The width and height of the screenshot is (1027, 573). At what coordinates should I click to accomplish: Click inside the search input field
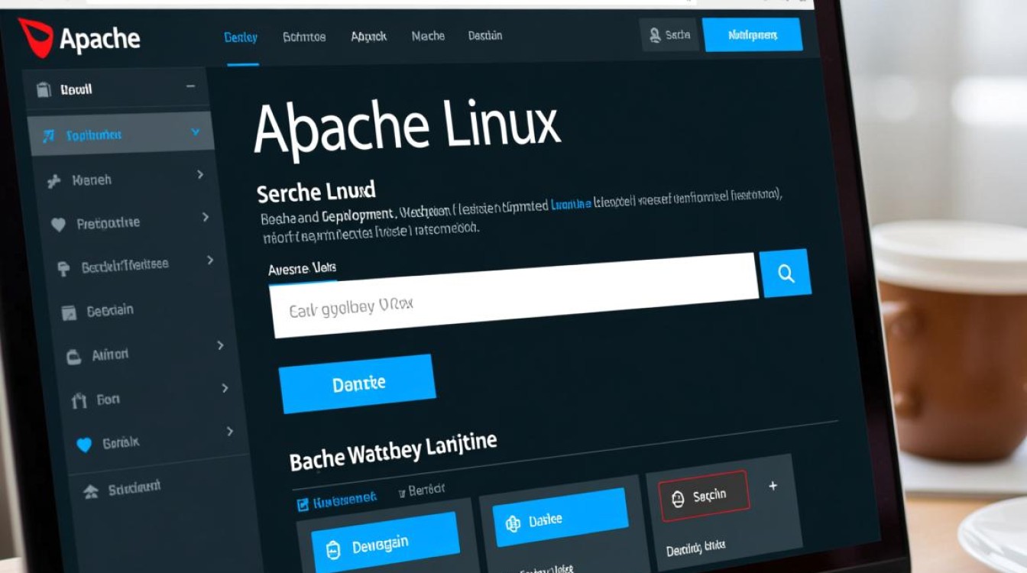point(512,306)
